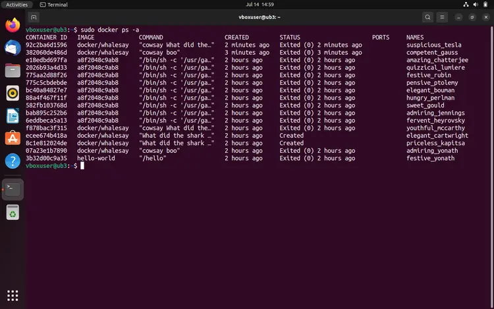This screenshot has height=309, width=494.
Task: Select container ID bab895c252b6
Action: pyautogui.click(x=46, y=113)
